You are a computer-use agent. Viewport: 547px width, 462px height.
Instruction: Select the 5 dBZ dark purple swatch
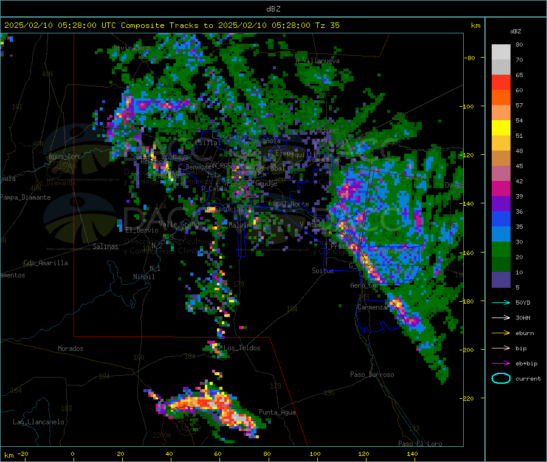(501, 280)
